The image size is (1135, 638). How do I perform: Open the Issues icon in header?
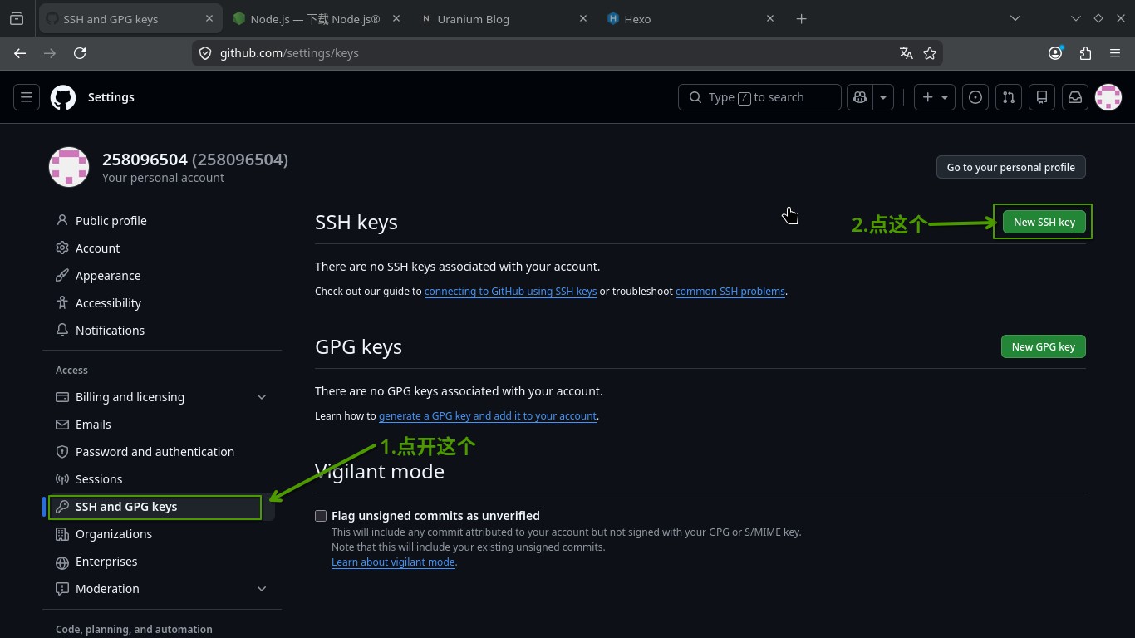click(975, 97)
